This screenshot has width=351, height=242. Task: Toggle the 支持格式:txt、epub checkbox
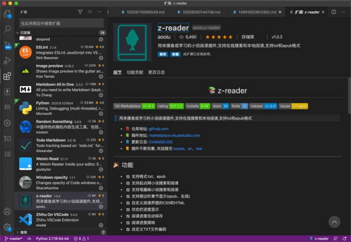(x=128, y=176)
